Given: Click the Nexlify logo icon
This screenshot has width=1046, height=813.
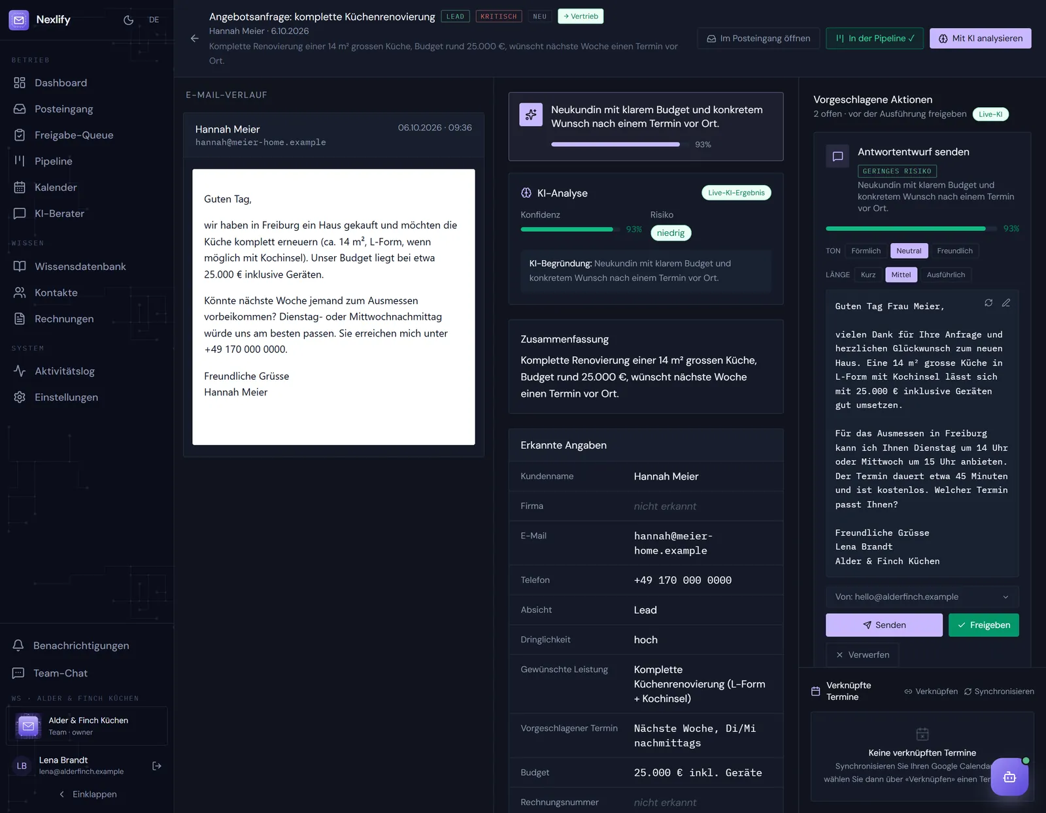Looking at the screenshot, I should [x=18, y=20].
